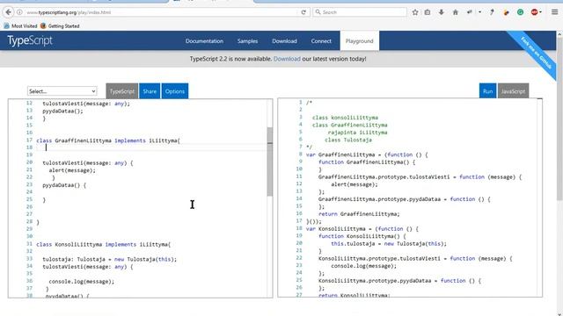Click the pin-shaped toolbar extension icon
This screenshot has width=563, height=316.
pos(492,12)
